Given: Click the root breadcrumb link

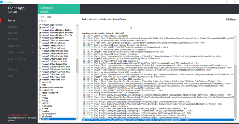Looking at the screenshot, I should 49,17.
